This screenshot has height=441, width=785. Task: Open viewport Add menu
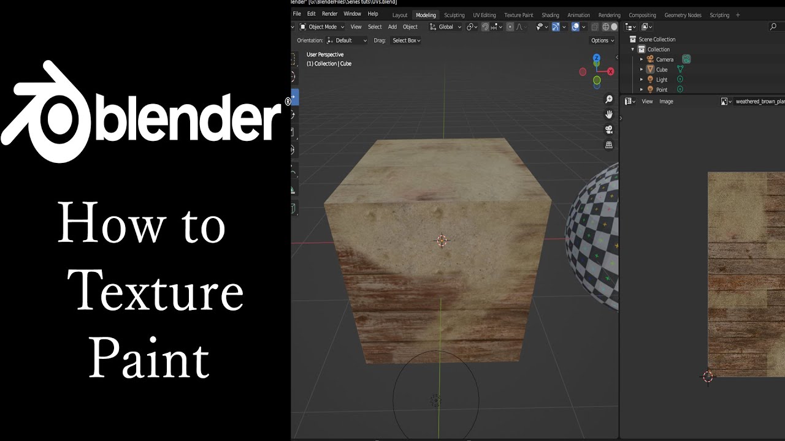[392, 27]
